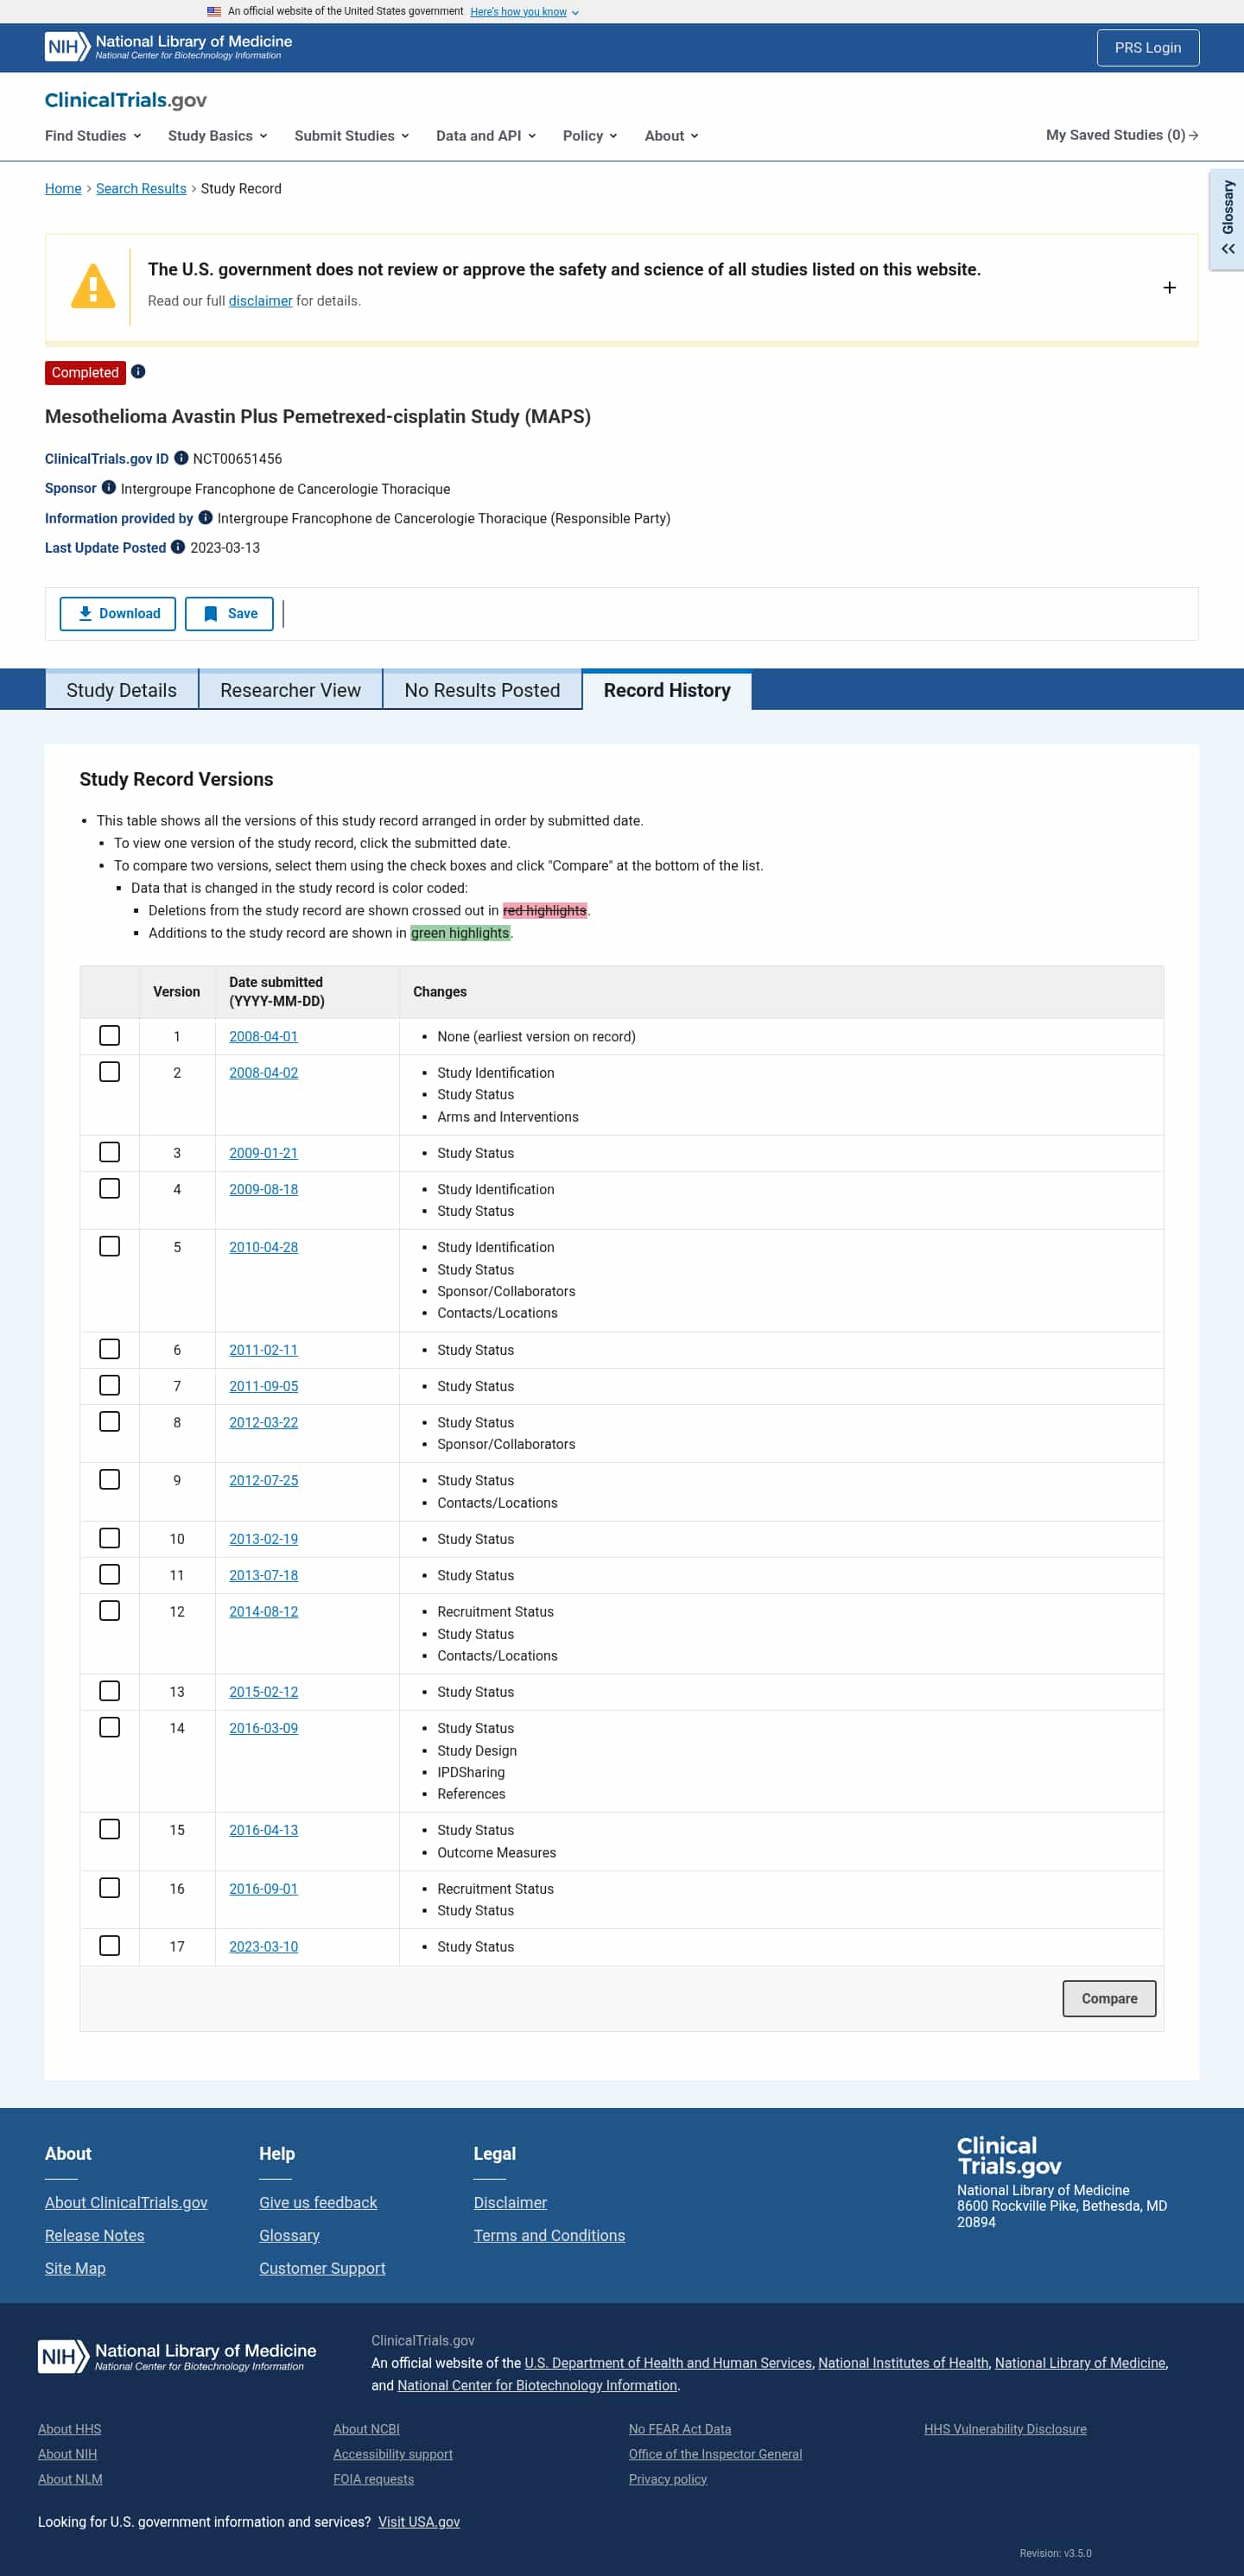The image size is (1244, 2576).
Task: Open the Data and API dropdown menu
Action: (x=486, y=136)
